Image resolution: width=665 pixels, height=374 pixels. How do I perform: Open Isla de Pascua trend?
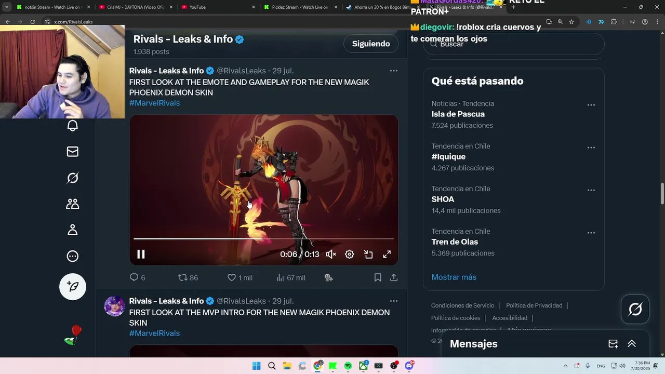458,114
